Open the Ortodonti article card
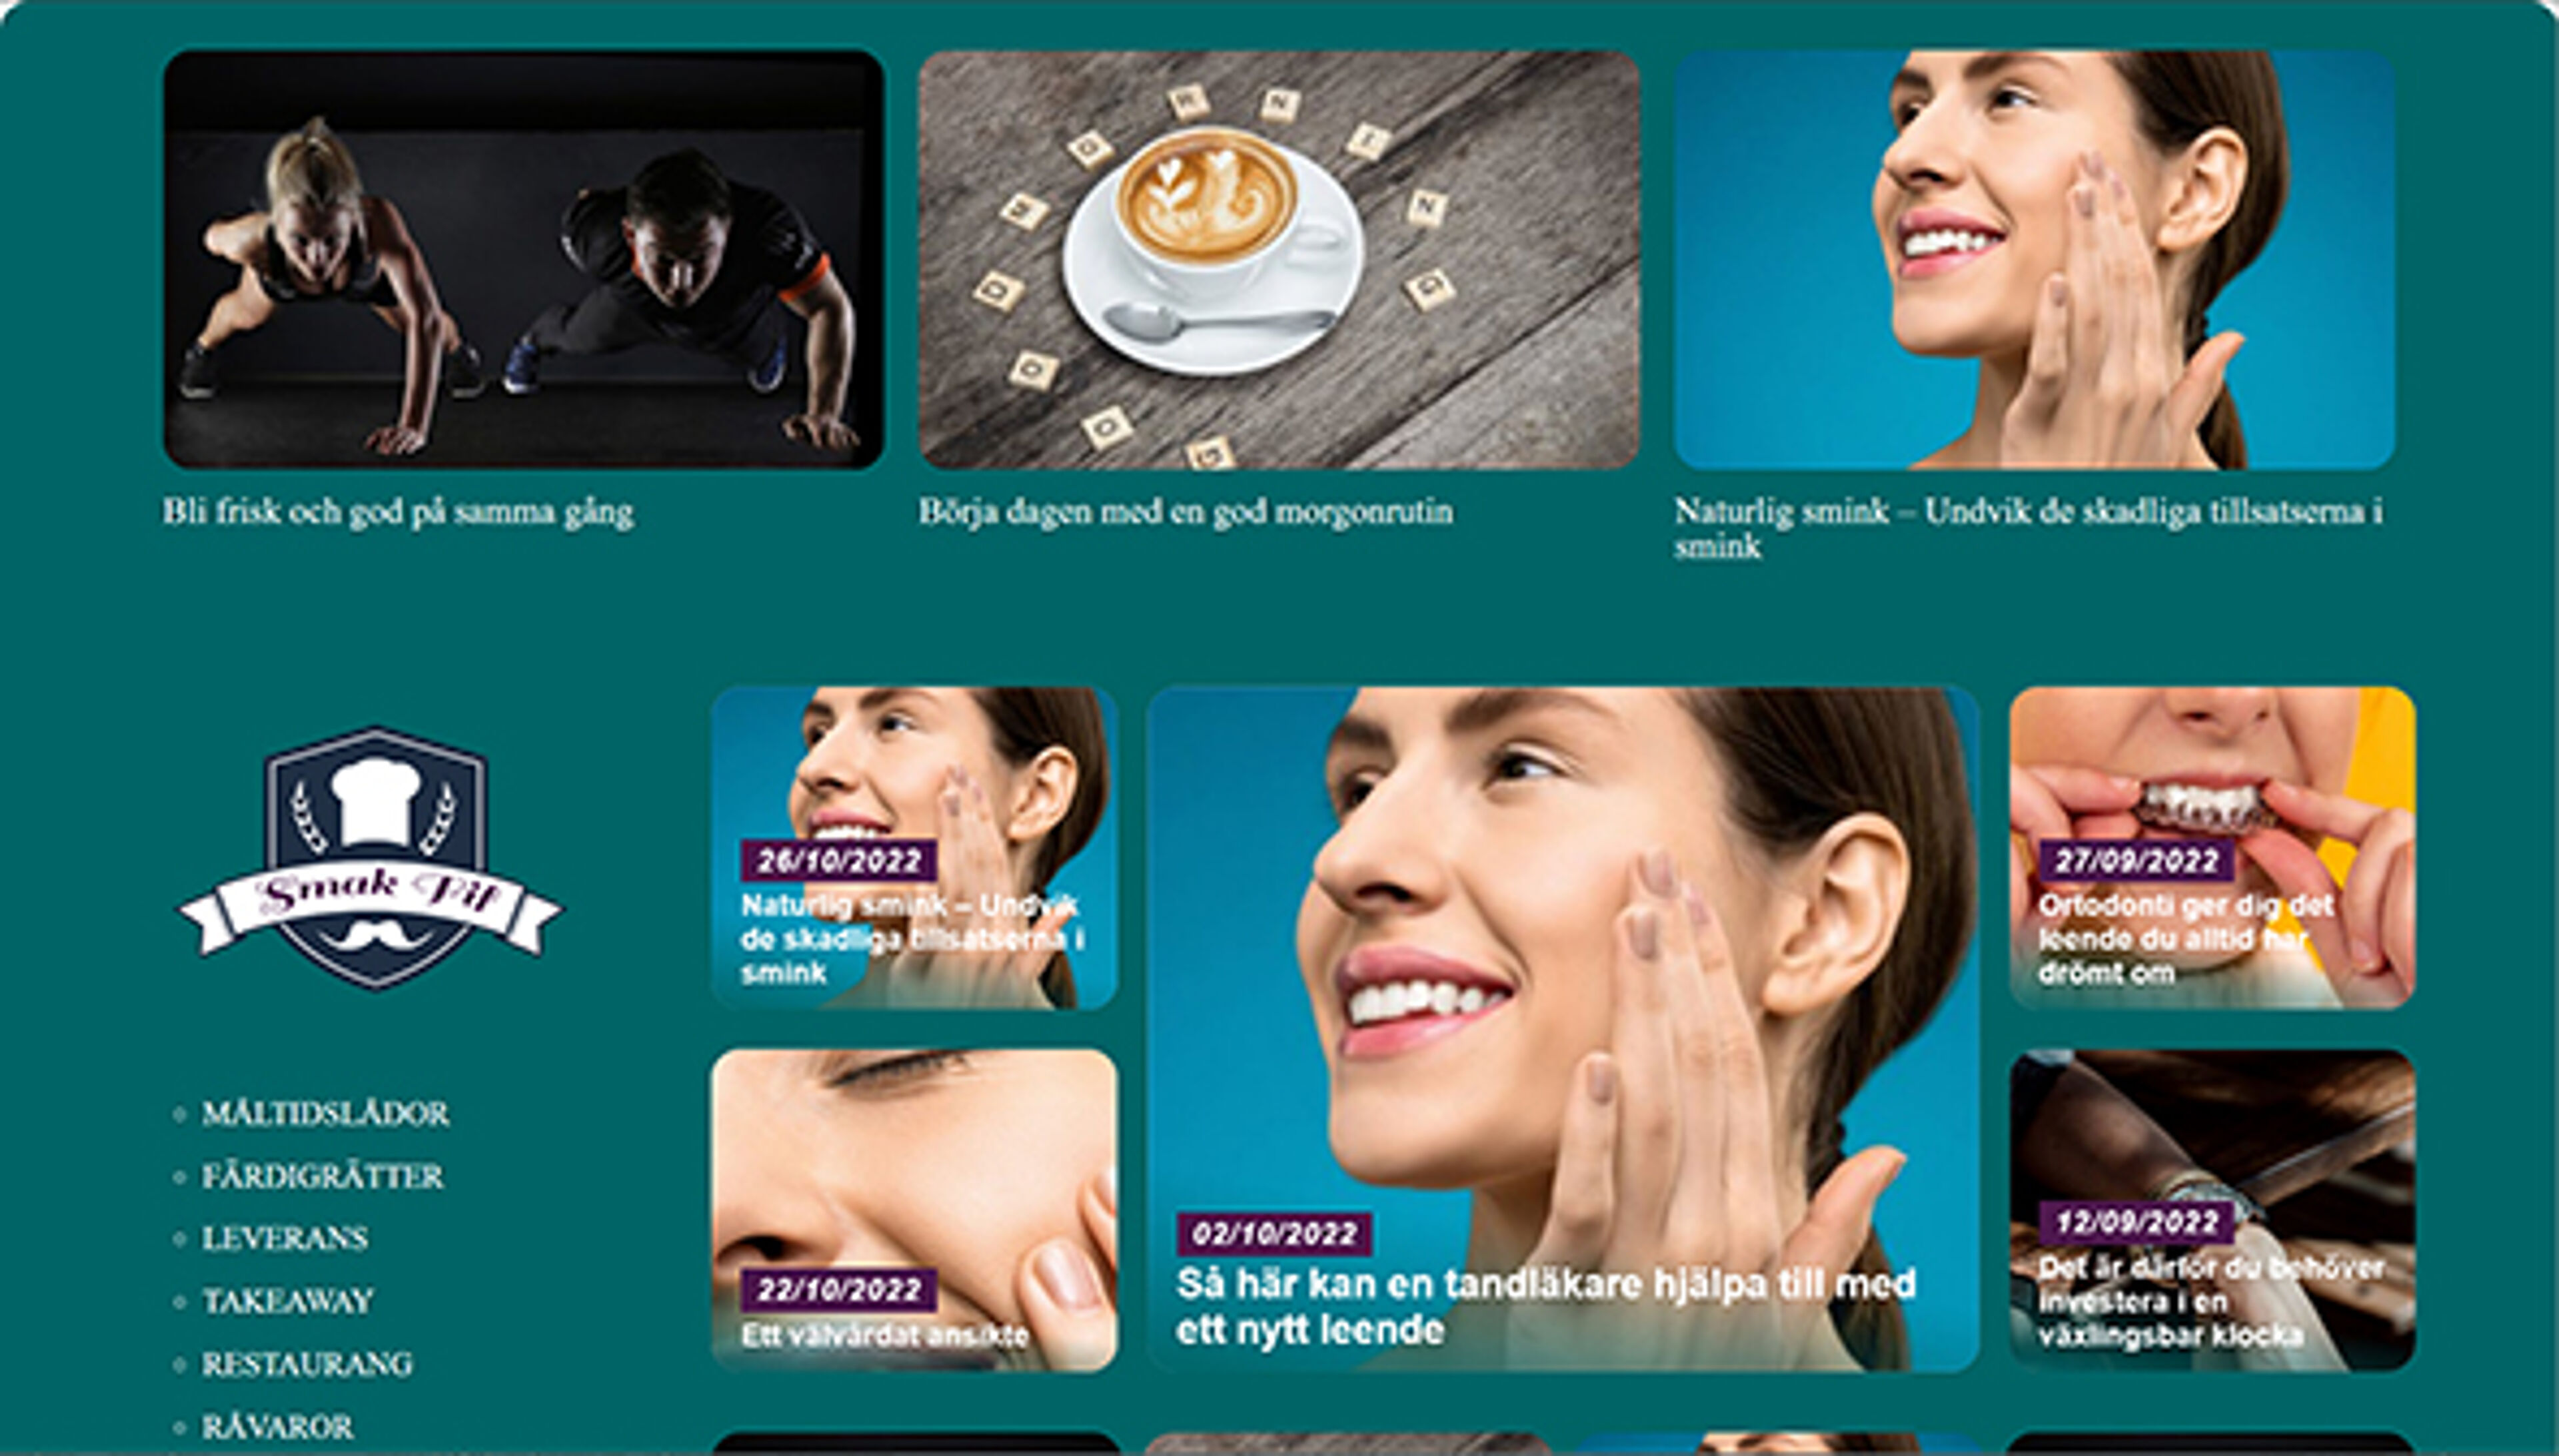Viewport: 2559px width, 1456px height. pyautogui.click(x=2212, y=848)
